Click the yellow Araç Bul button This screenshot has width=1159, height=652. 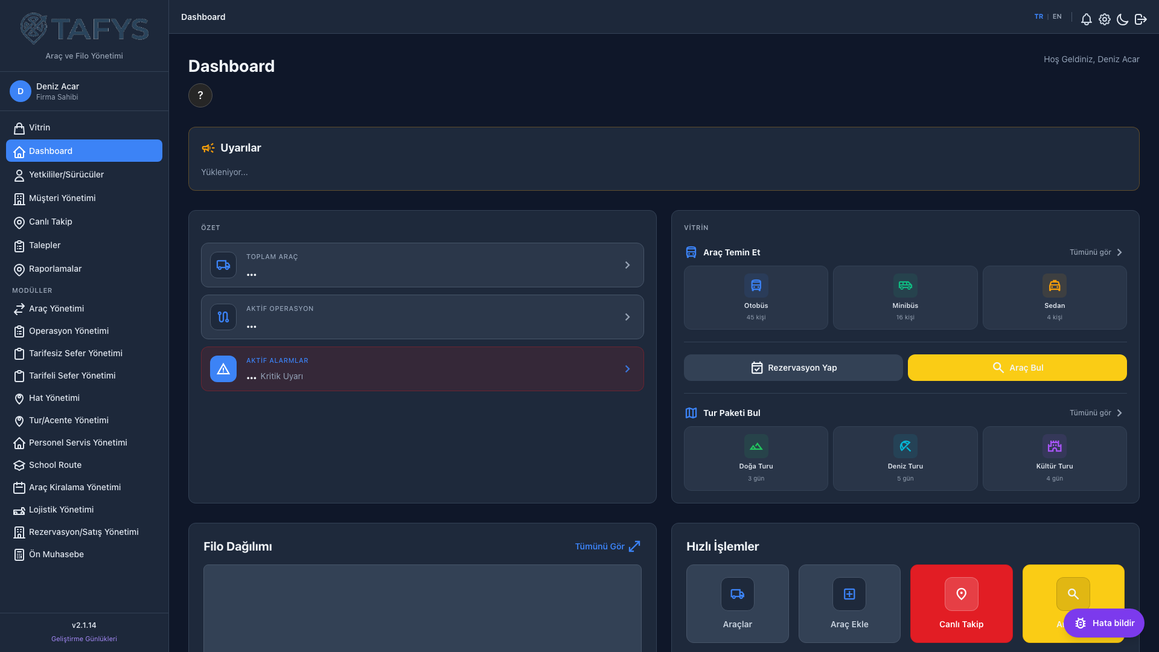pyautogui.click(x=1017, y=368)
